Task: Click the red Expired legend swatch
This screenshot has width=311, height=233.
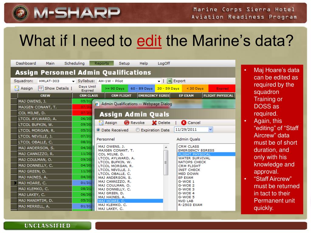Action: [x=222, y=88]
